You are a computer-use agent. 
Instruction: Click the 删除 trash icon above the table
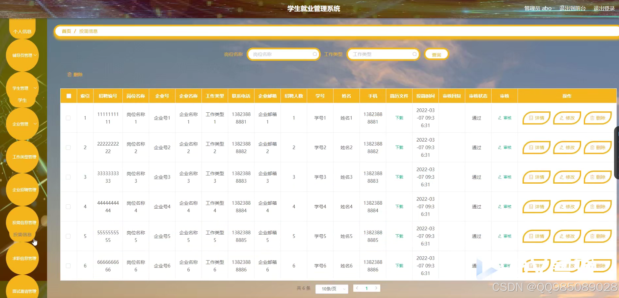pyautogui.click(x=69, y=75)
